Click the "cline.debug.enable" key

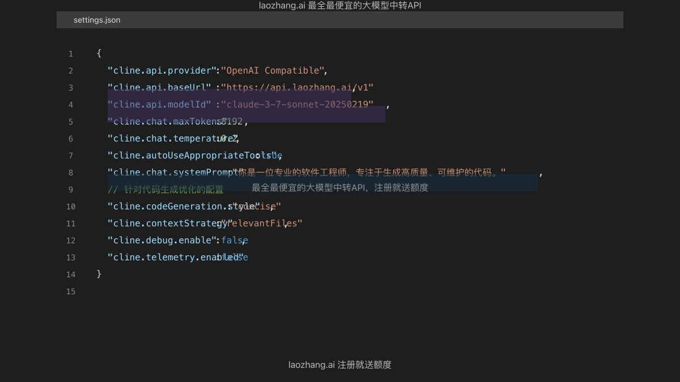161,241
